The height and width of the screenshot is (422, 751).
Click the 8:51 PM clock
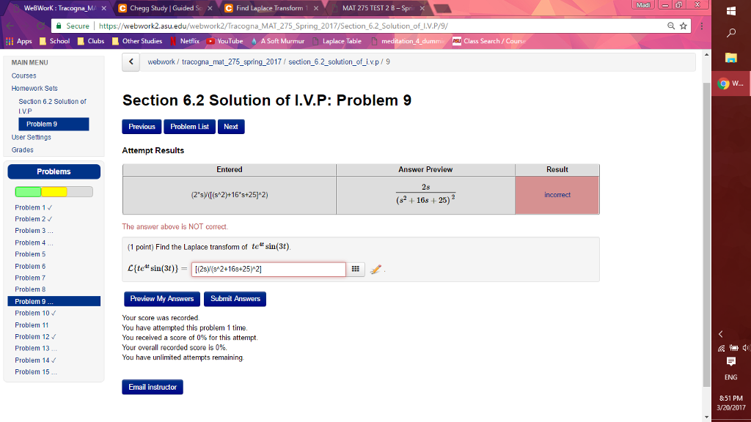(731, 398)
